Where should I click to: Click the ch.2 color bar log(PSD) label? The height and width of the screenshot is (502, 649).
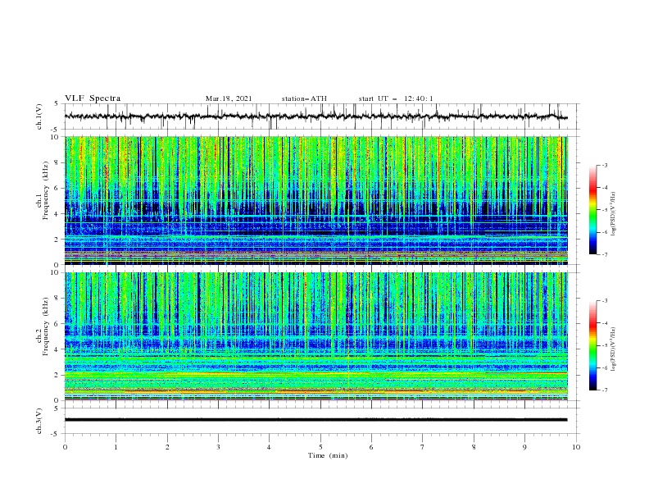pyautogui.click(x=614, y=349)
